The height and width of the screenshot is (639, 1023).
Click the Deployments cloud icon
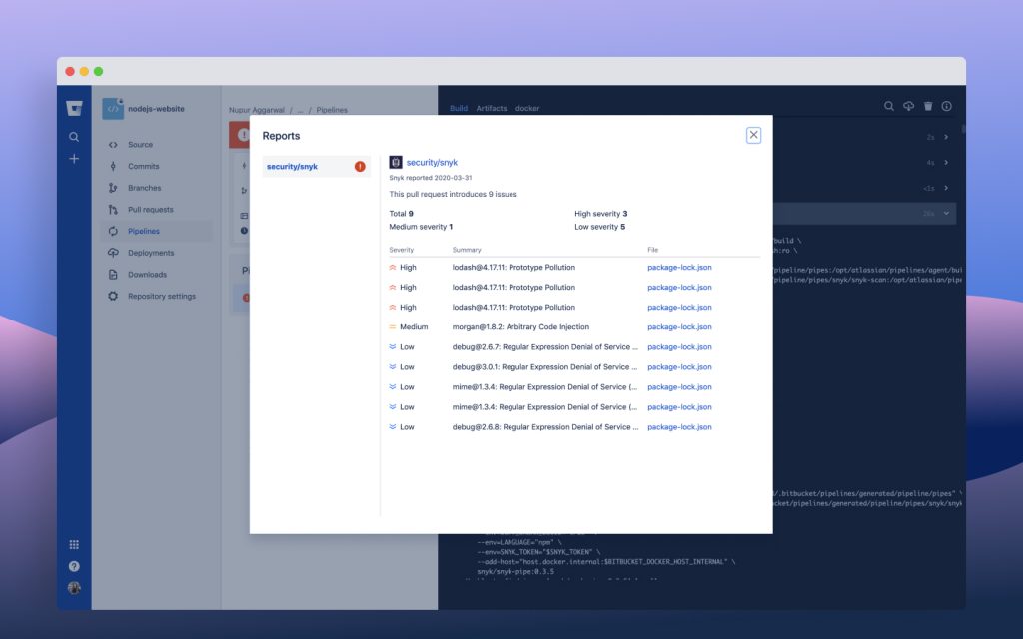113,253
